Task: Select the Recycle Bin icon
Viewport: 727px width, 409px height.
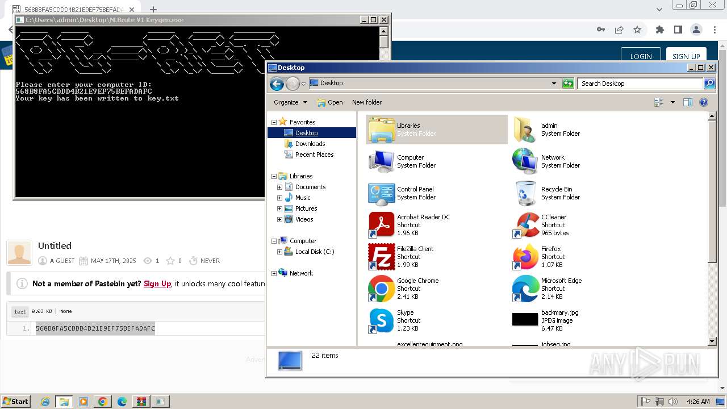Action: pyautogui.click(x=525, y=193)
